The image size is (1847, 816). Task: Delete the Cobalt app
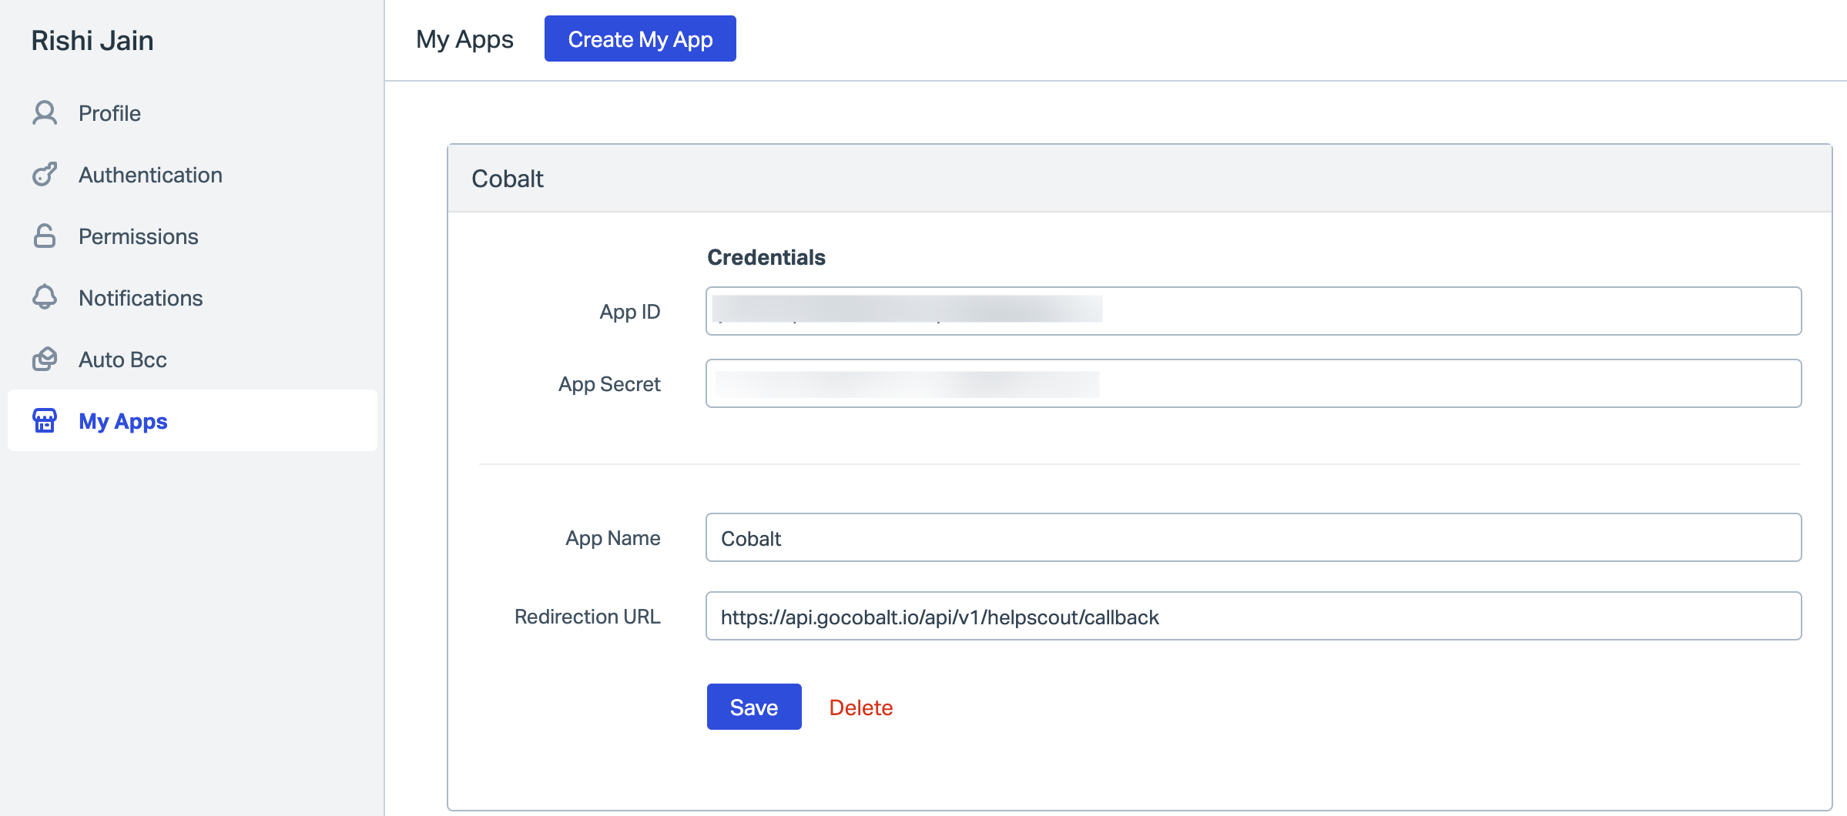(861, 707)
